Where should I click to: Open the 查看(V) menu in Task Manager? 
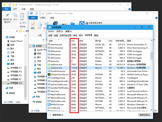68,31
